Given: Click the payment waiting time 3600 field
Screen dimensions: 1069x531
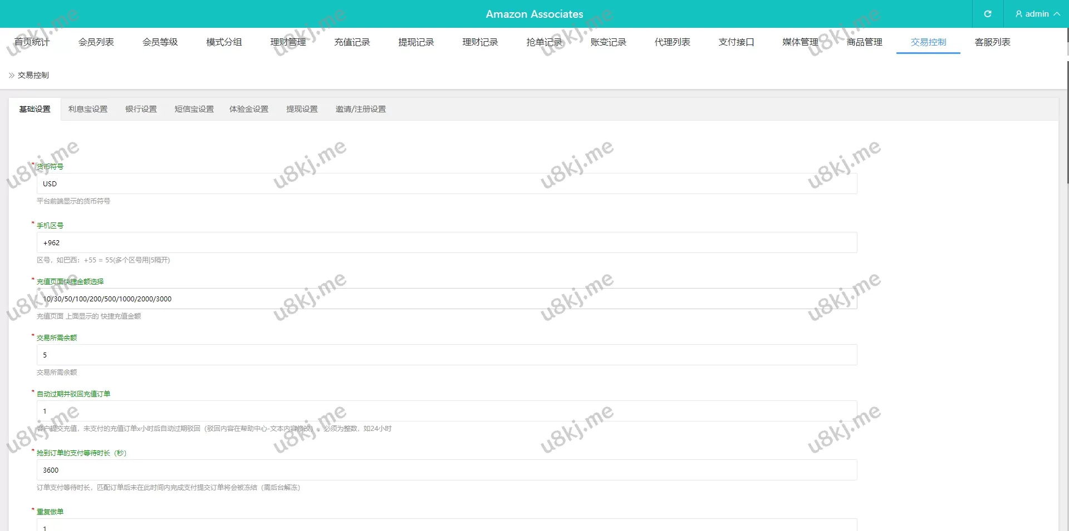Looking at the screenshot, I should click(x=445, y=470).
